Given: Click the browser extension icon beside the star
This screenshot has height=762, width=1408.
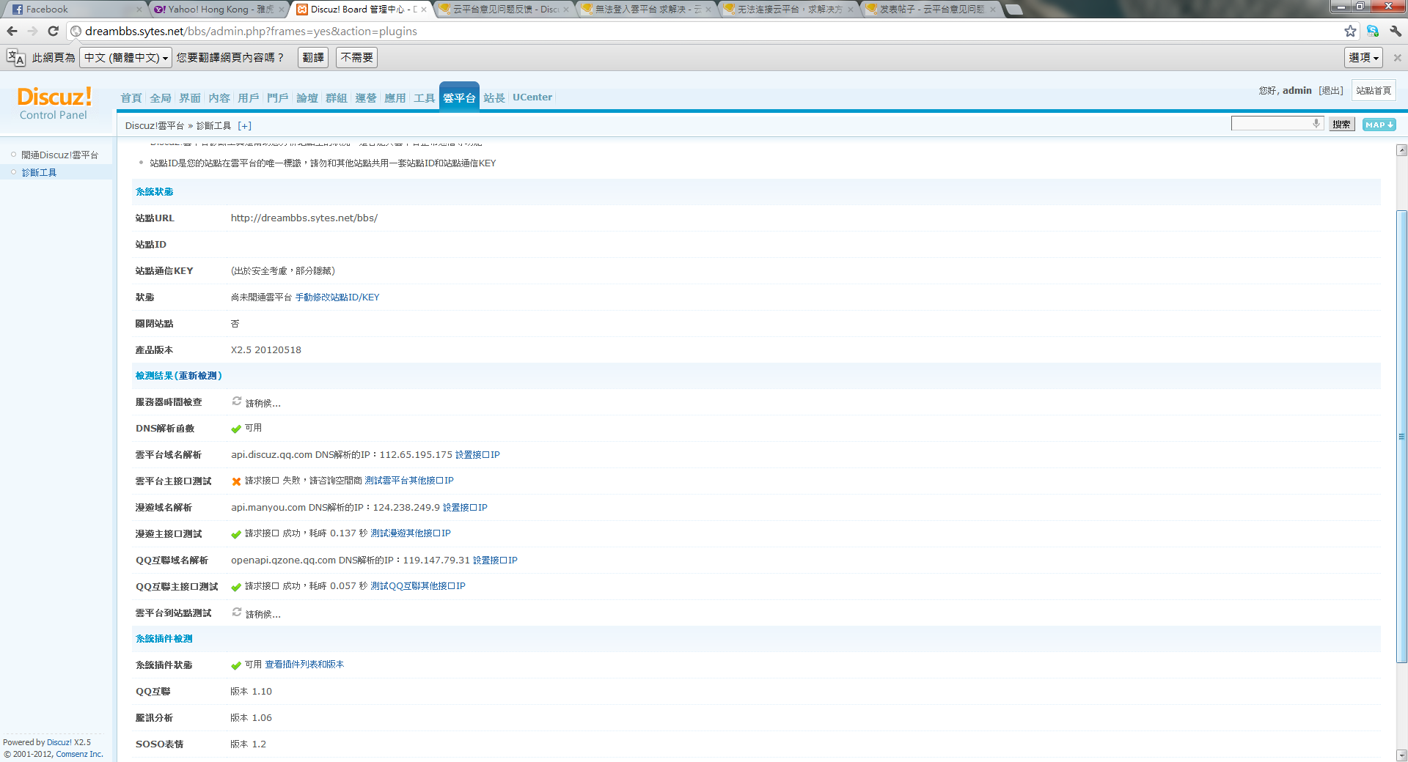Looking at the screenshot, I should pos(1372,31).
